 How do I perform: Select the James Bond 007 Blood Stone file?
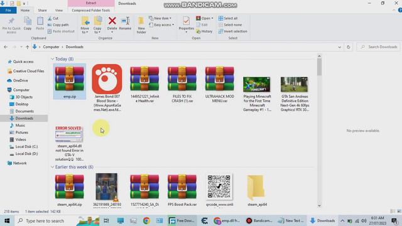coord(107,87)
